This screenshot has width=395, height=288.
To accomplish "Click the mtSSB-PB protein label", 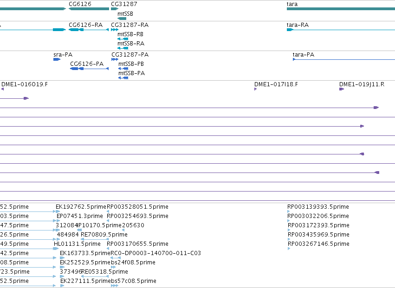I will pos(131,64).
